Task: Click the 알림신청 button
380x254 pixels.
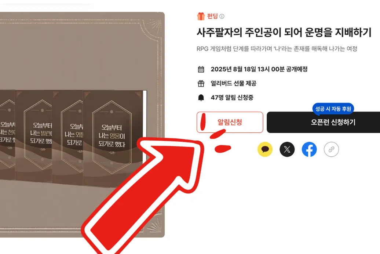Action: [x=230, y=122]
